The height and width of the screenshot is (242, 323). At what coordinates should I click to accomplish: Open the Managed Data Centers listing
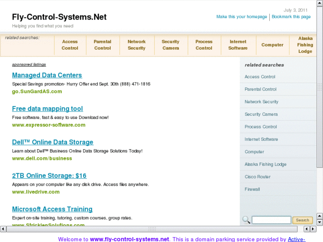click(47, 75)
